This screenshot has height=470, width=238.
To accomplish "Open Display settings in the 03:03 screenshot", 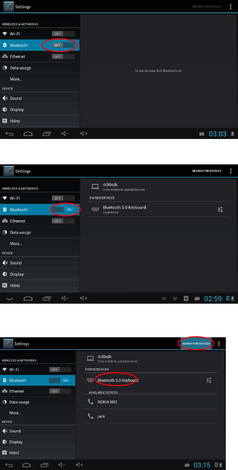I will tap(40, 110).
